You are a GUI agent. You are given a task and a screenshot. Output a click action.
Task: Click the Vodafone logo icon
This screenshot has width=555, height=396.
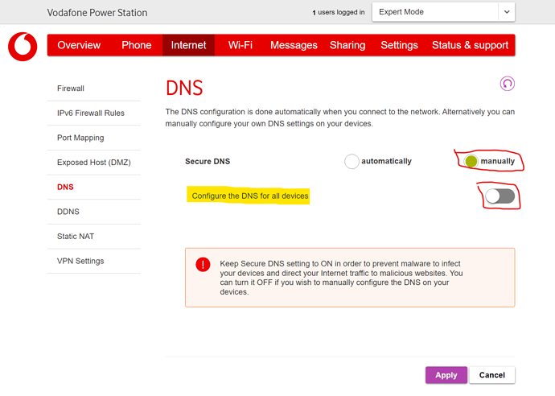pyautogui.click(x=23, y=47)
